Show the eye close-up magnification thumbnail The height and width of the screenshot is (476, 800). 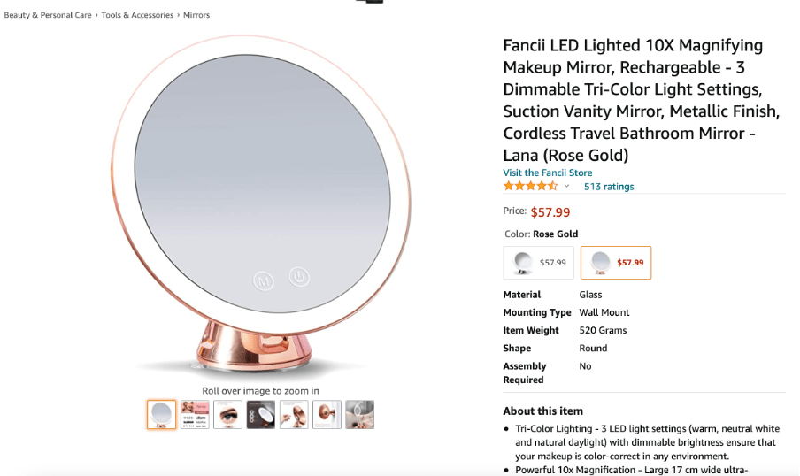point(227,414)
